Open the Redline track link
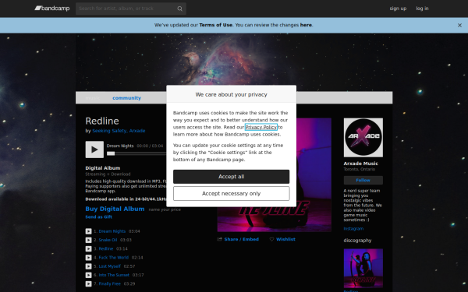Viewport: 468px width, 292px height. coord(106,249)
